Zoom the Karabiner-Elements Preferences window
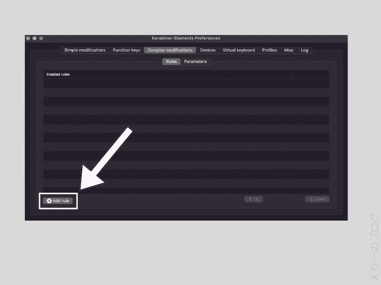Image resolution: width=381 pixels, height=285 pixels. 41,39
